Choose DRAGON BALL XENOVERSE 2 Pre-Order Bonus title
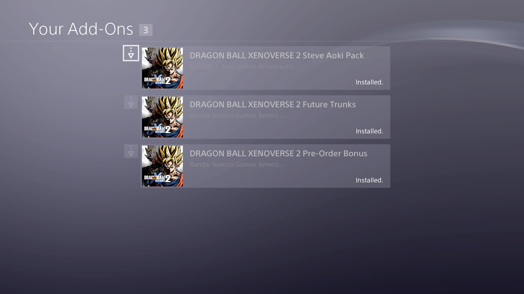The height and width of the screenshot is (294, 524). [x=278, y=154]
